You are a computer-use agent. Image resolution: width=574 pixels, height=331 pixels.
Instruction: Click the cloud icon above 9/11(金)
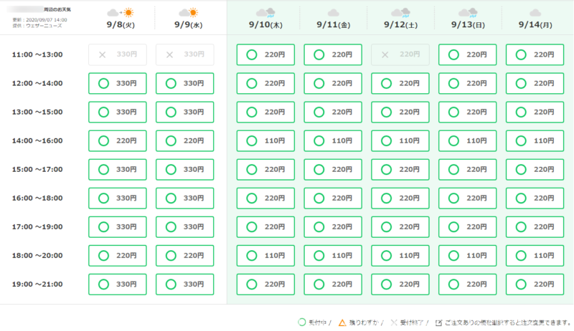(333, 13)
